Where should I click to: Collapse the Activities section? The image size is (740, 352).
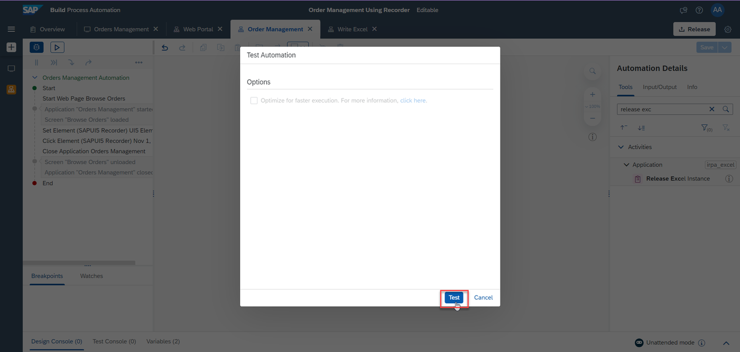pos(620,147)
